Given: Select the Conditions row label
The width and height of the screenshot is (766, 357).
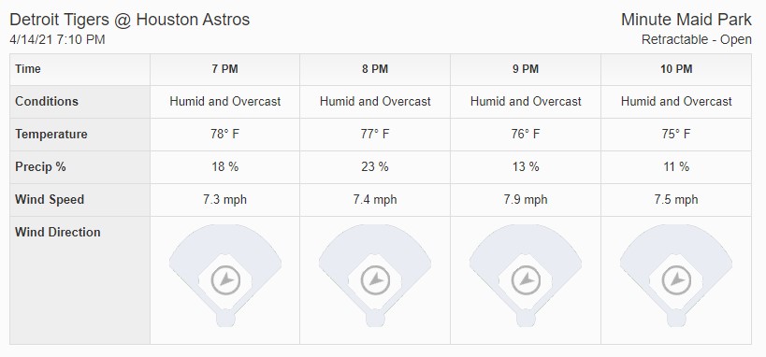Looking at the screenshot, I should point(47,102).
